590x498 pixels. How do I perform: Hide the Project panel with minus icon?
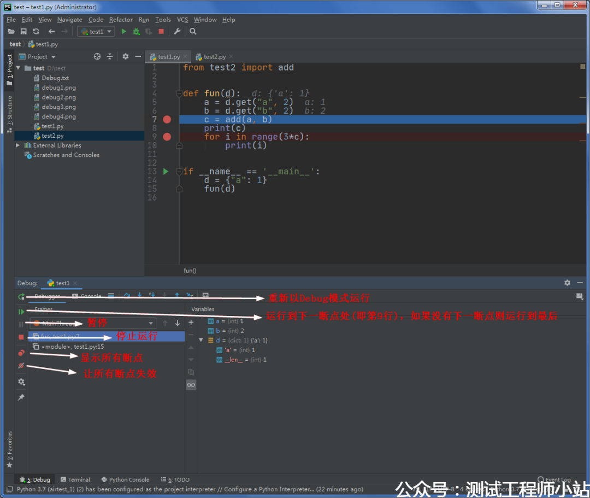[x=138, y=56]
